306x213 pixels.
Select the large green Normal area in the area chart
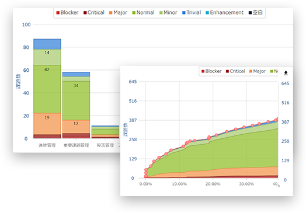pyautogui.click(x=224, y=154)
